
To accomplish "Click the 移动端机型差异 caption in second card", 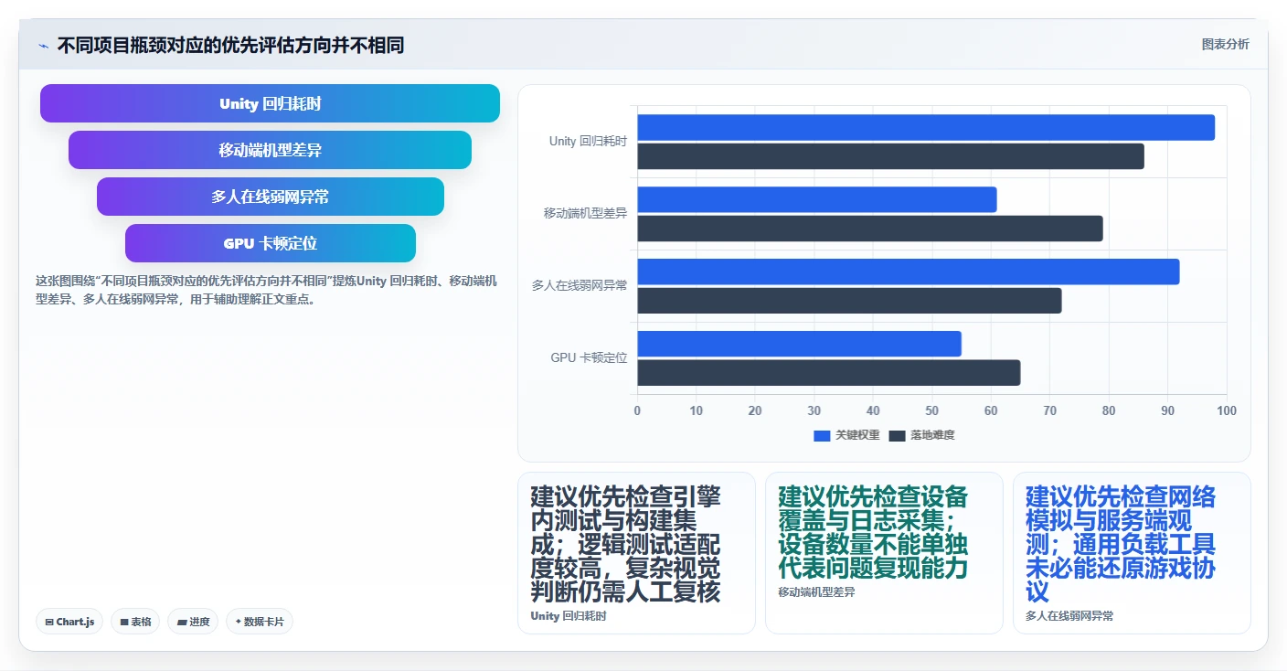I will point(816,592).
